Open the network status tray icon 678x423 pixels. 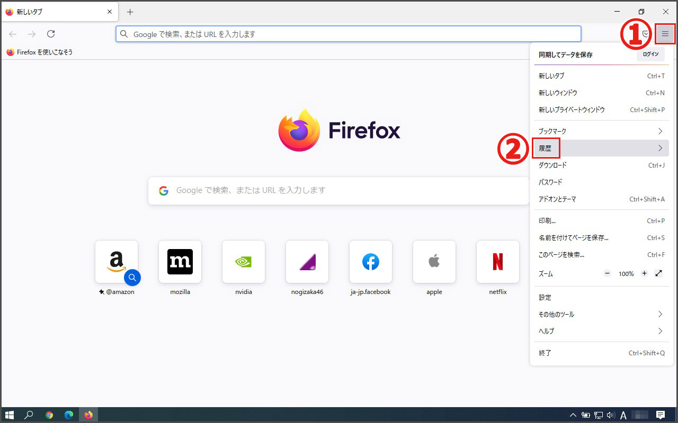(599, 415)
